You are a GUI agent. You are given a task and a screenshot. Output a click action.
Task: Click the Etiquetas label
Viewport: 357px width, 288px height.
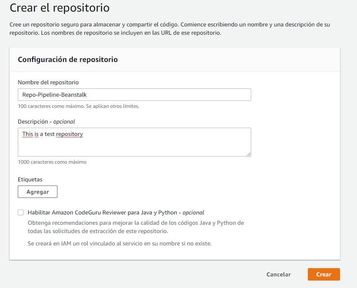pyautogui.click(x=30, y=179)
